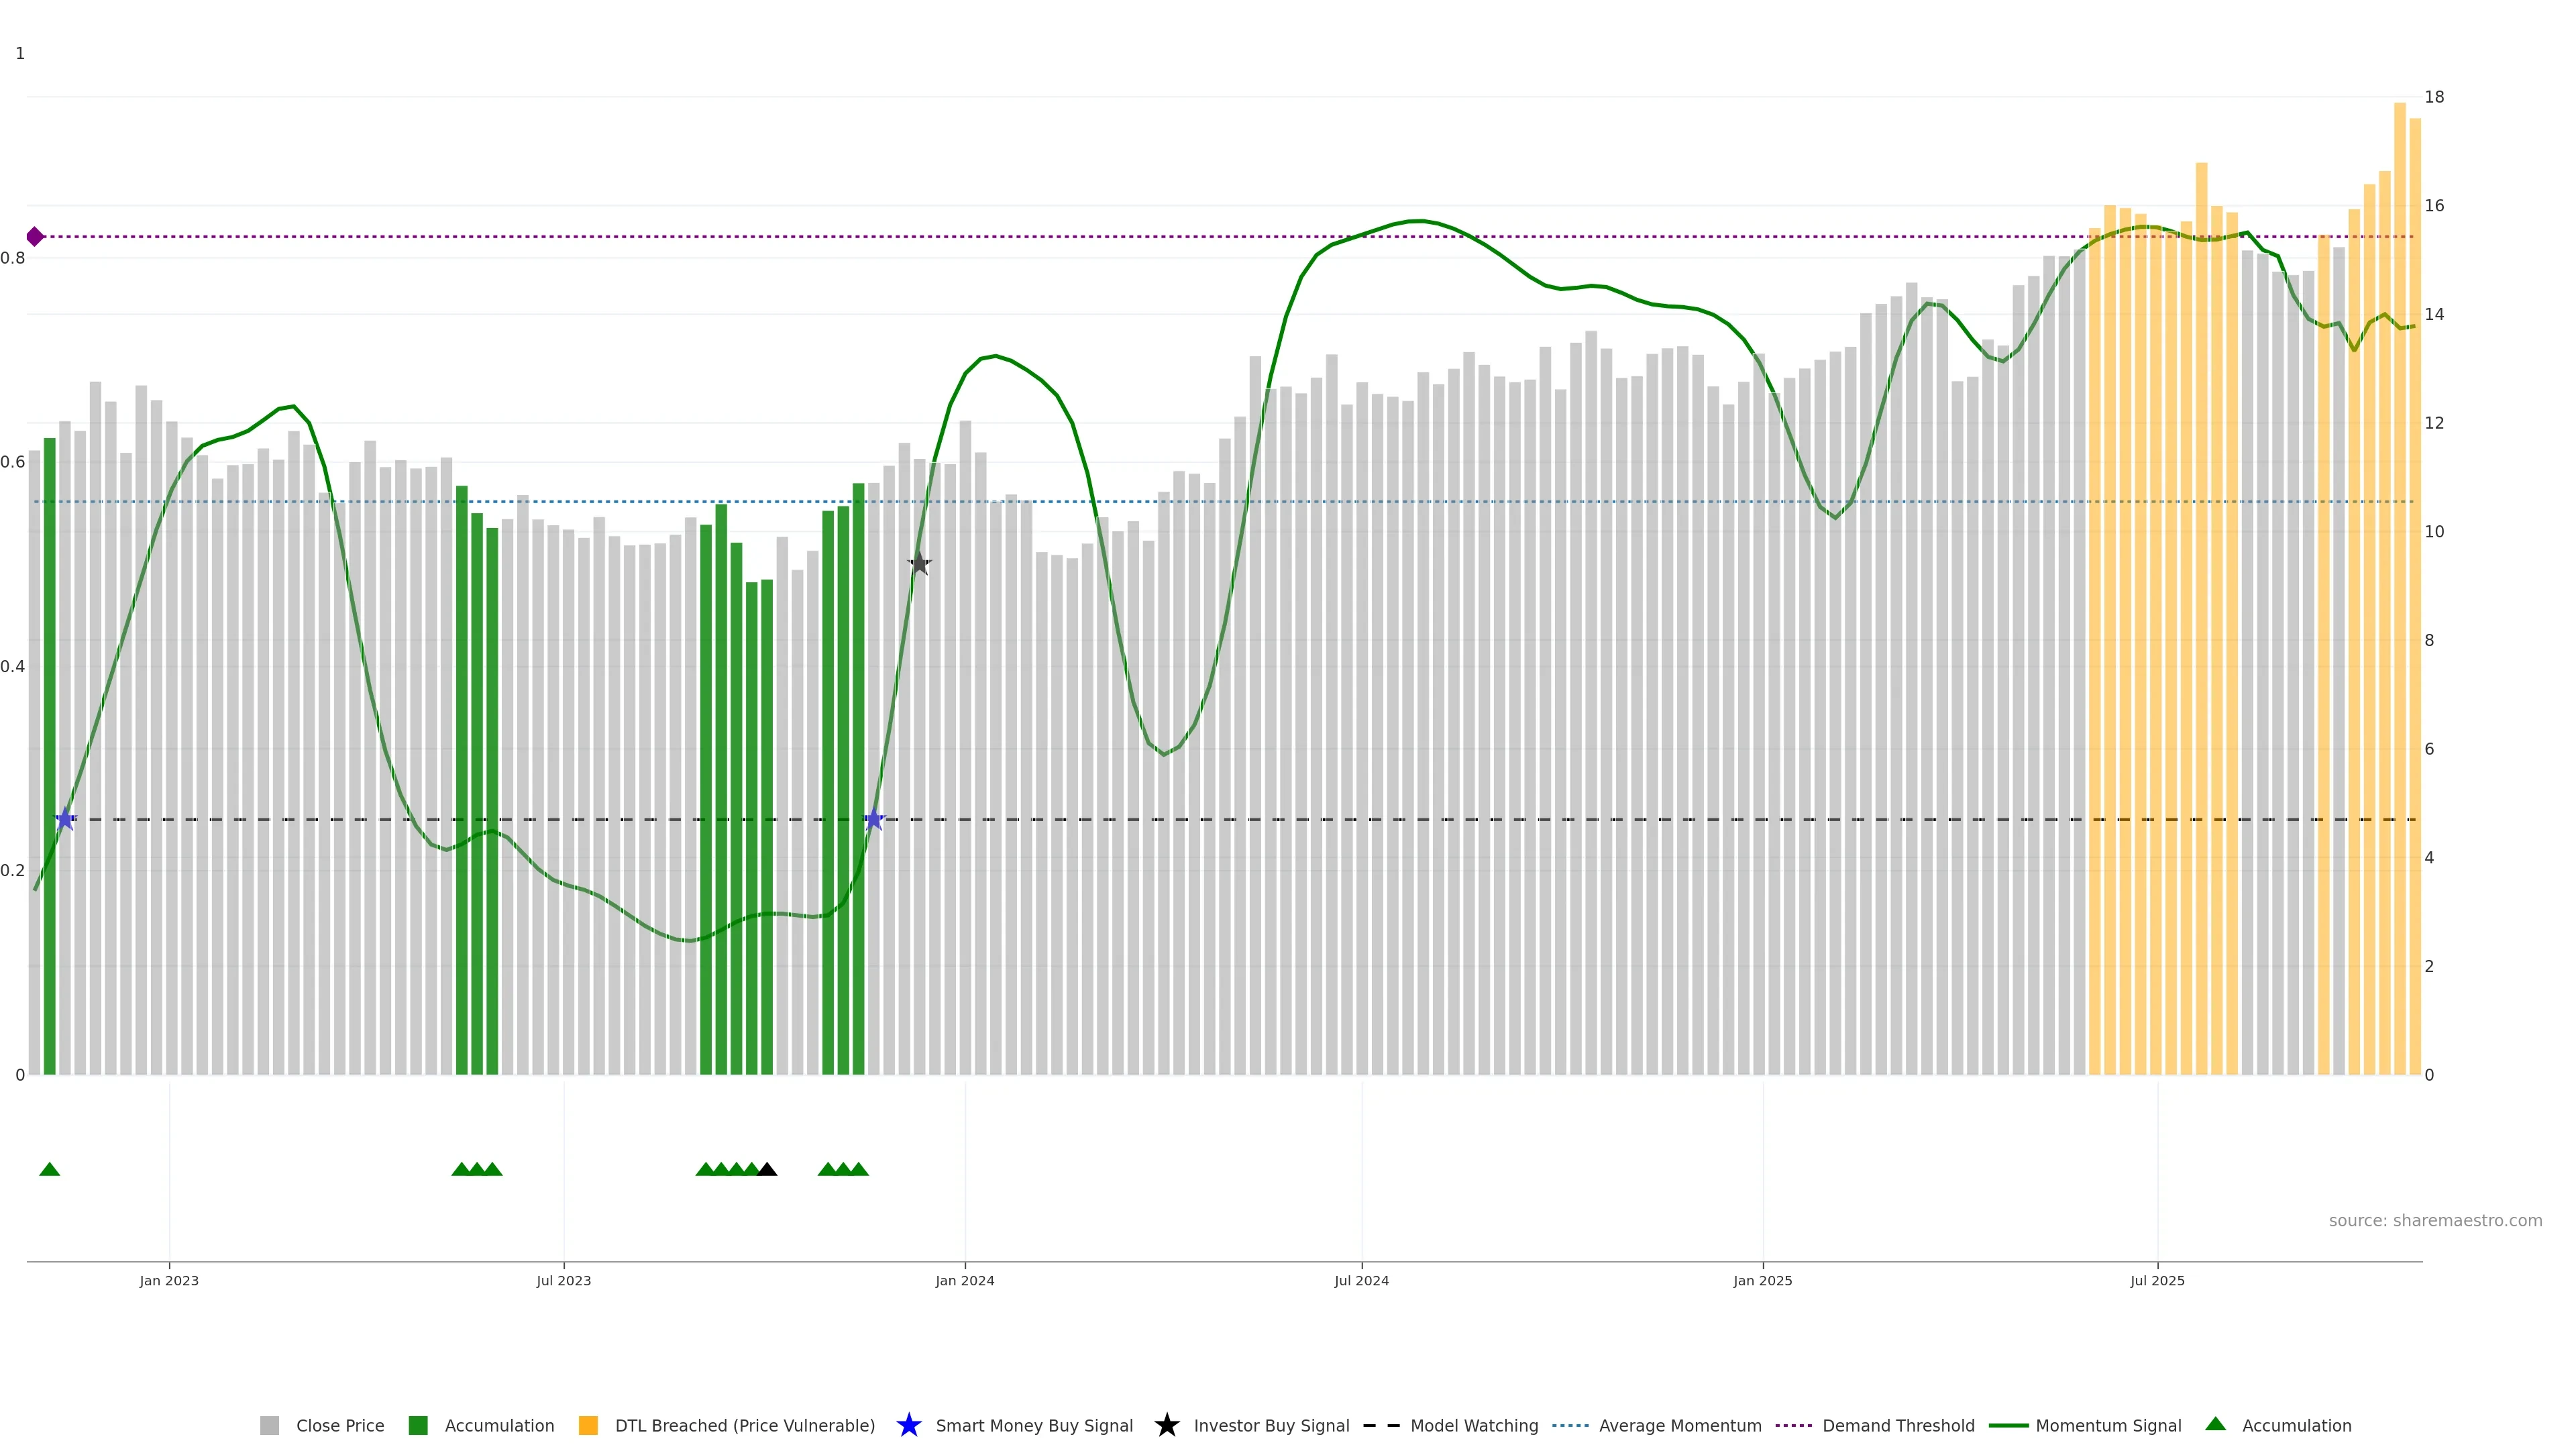Click orange DTL Breached swatch in legend

coord(588,1425)
